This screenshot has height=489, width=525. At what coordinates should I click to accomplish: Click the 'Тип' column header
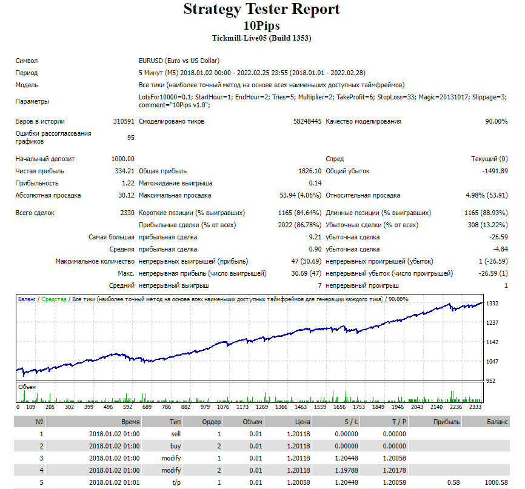click(176, 422)
